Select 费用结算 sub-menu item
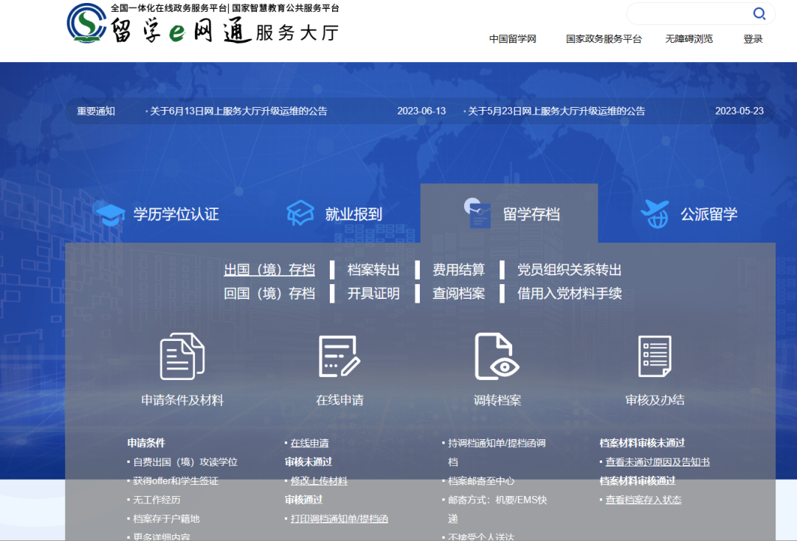Viewport: 797px width, 541px height. coord(458,270)
